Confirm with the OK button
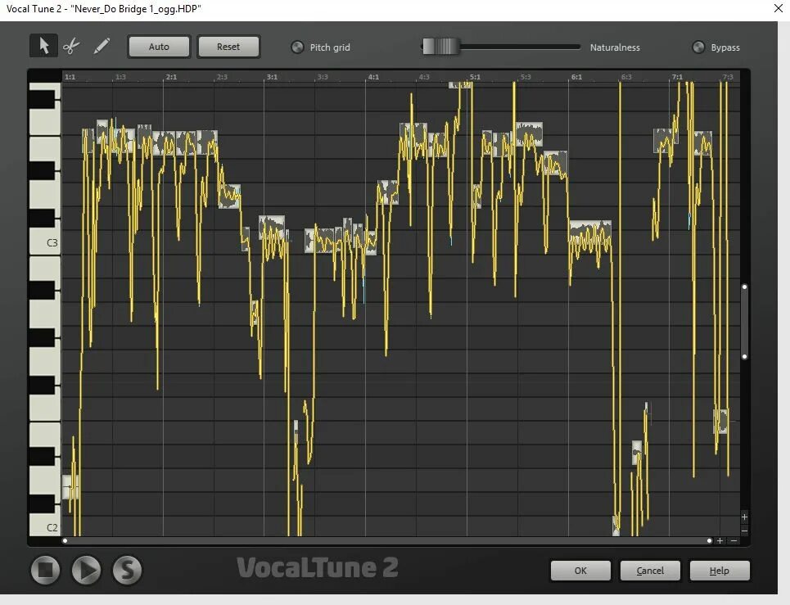 pyautogui.click(x=580, y=571)
